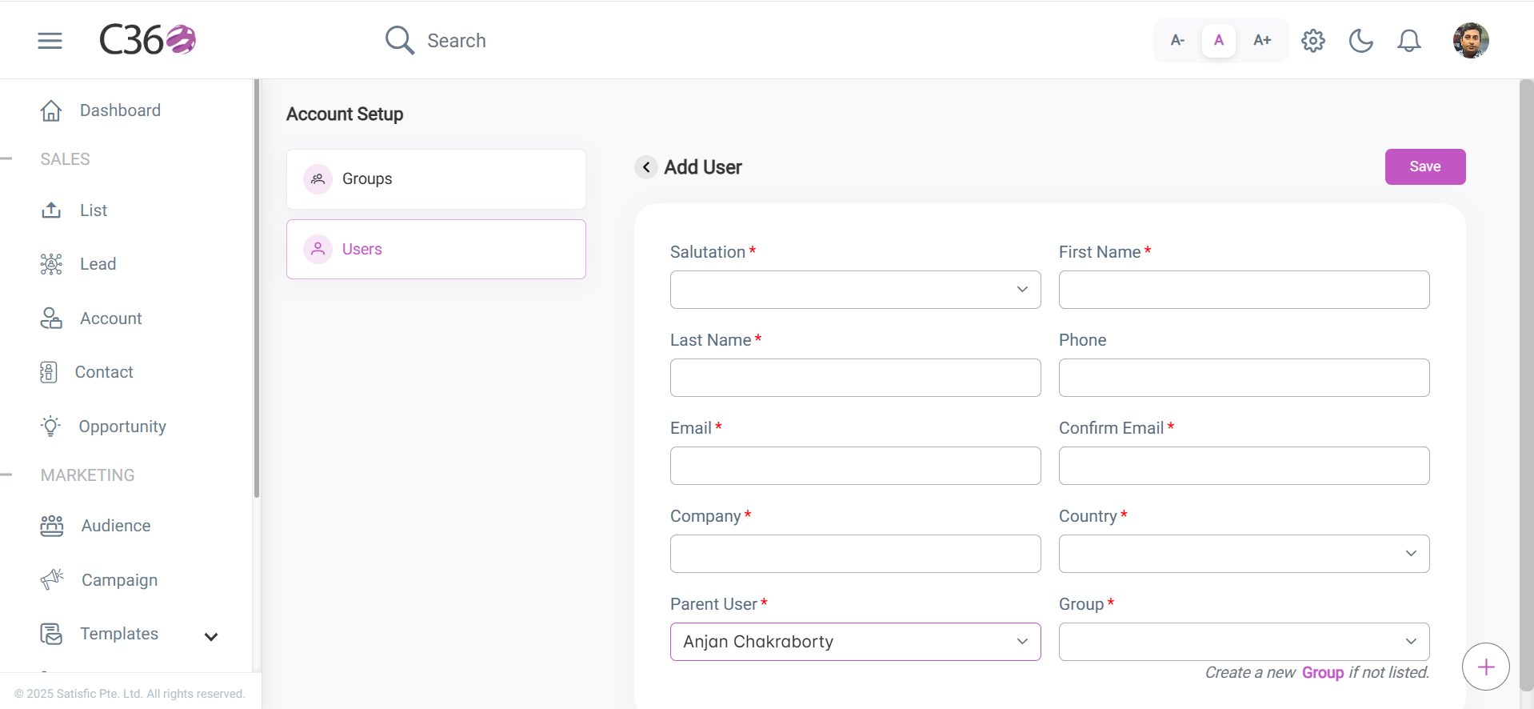The width and height of the screenshot is (1534, 709).
Task: Focus the Company field
Action: click(855, 554)
